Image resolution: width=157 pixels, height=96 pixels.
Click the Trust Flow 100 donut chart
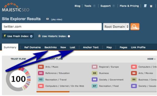pos(18,79)
